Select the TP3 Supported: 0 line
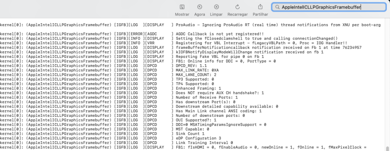Image resolution: width=390 pixels, height=151 pixels. [107, 79]
